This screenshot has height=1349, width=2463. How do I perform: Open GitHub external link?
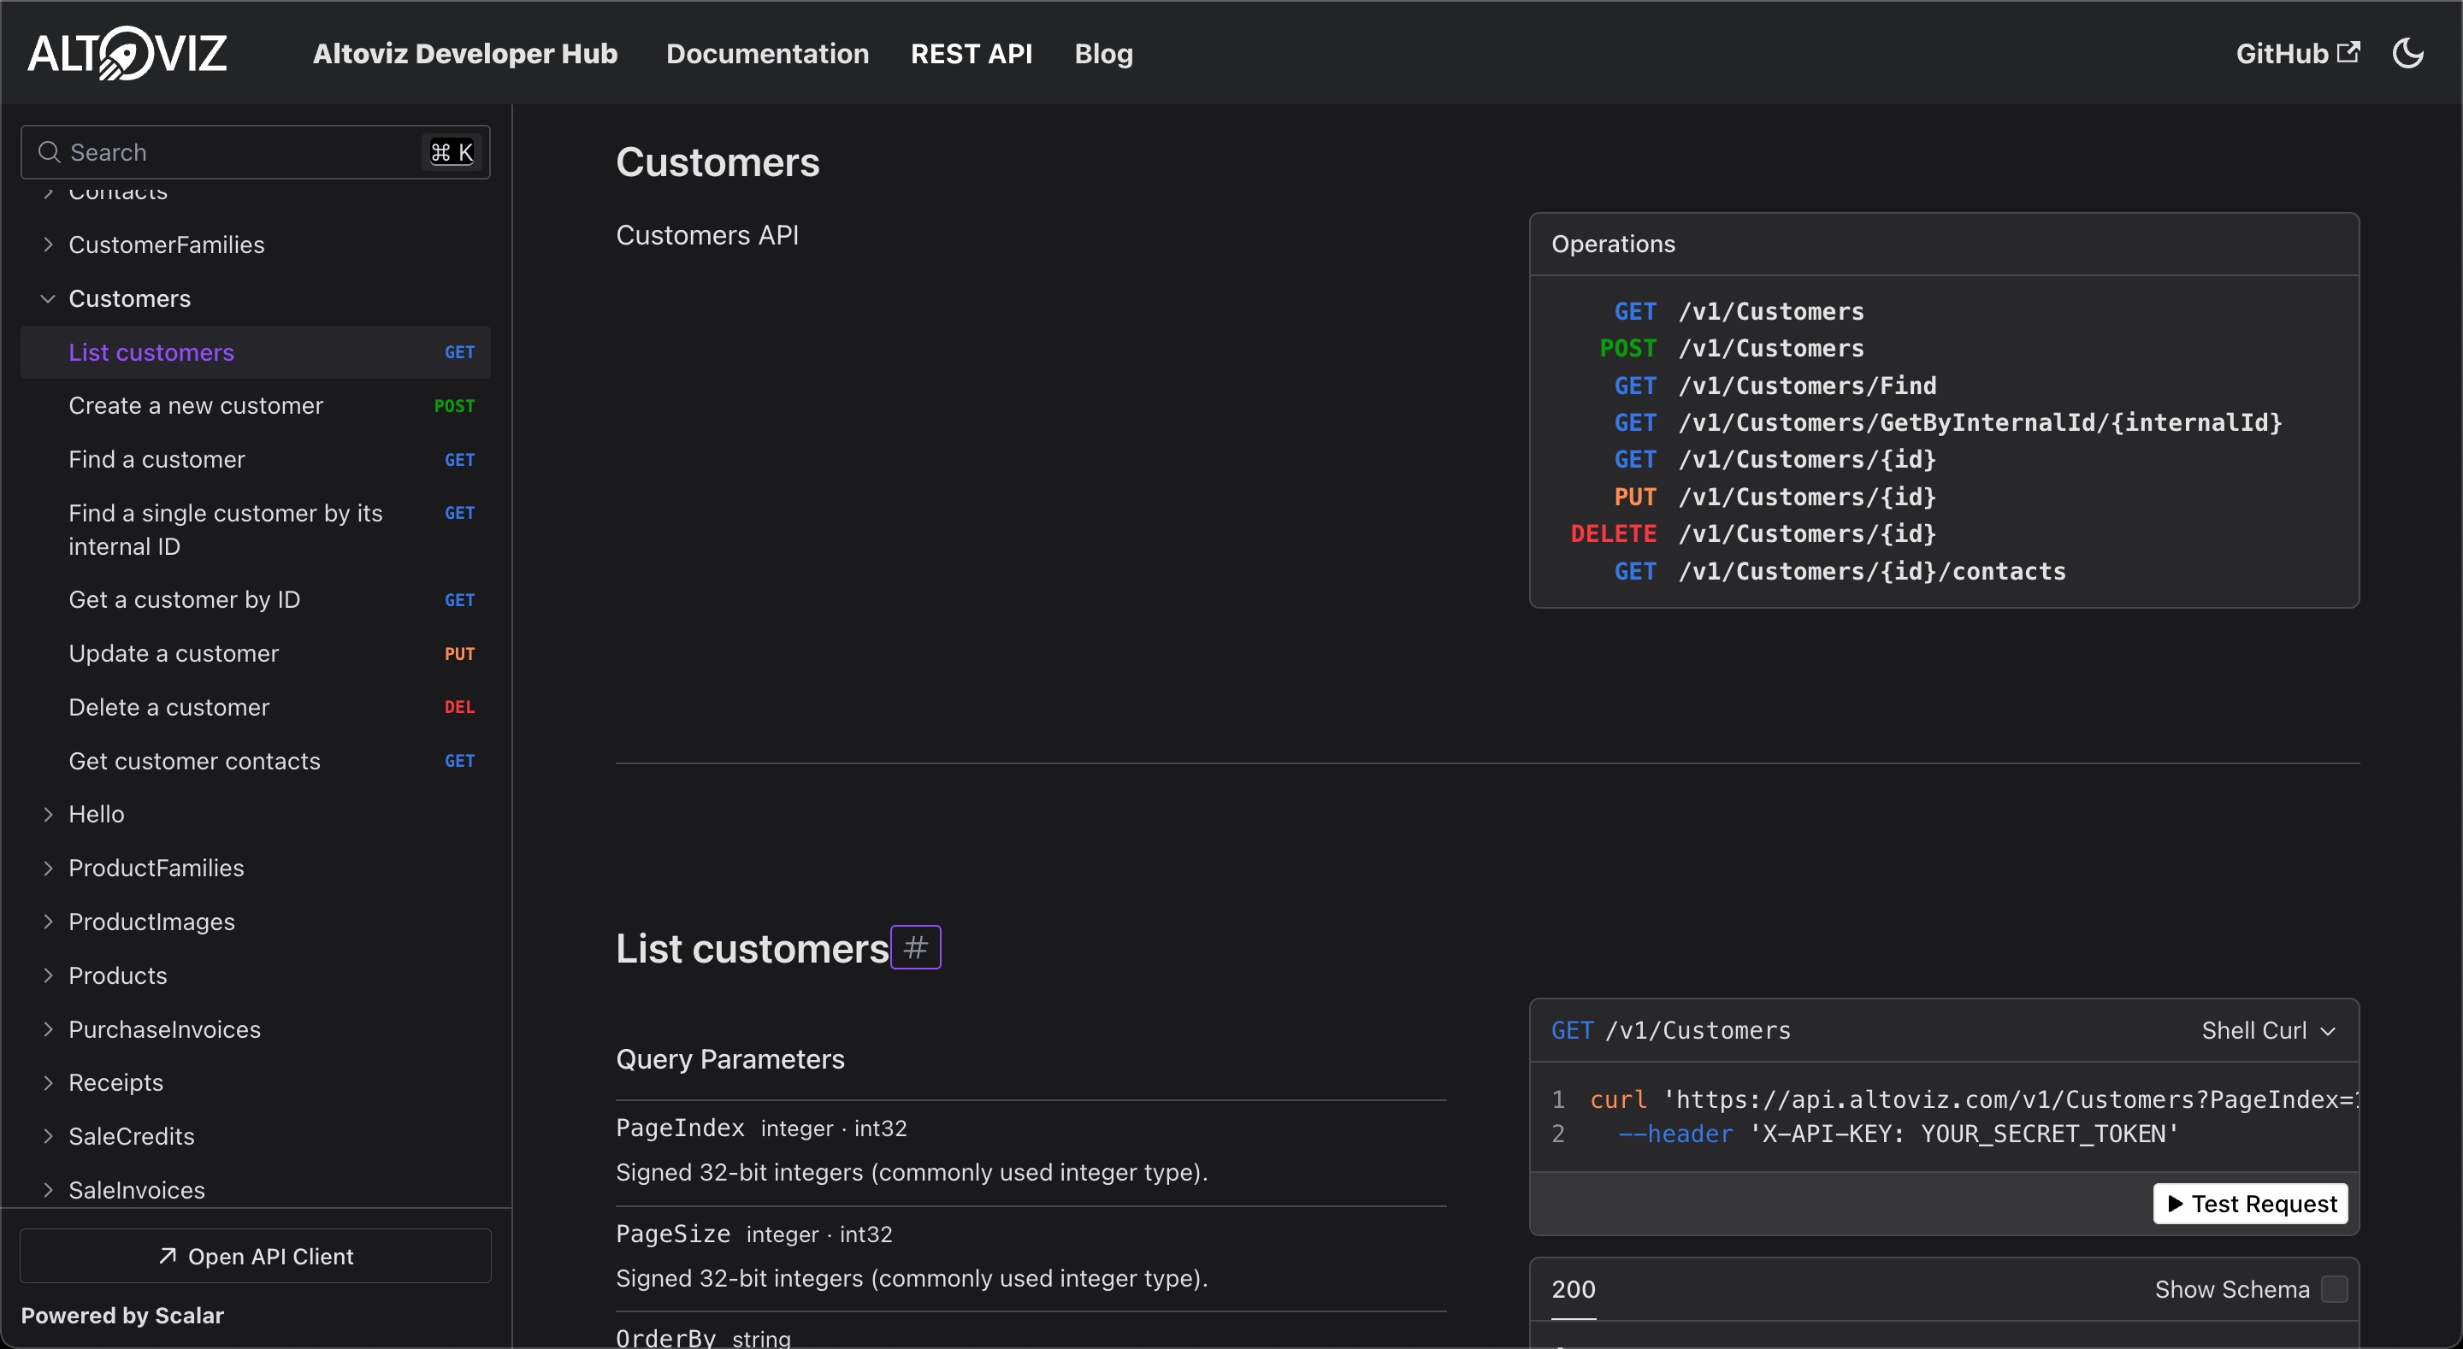click(x=2296, y=54)
